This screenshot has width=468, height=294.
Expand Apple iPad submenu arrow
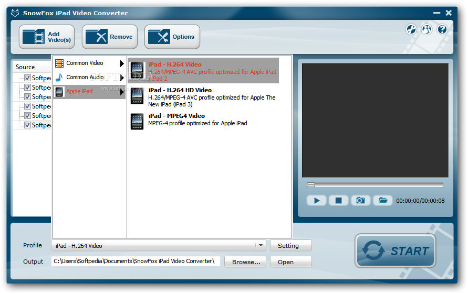122,92
